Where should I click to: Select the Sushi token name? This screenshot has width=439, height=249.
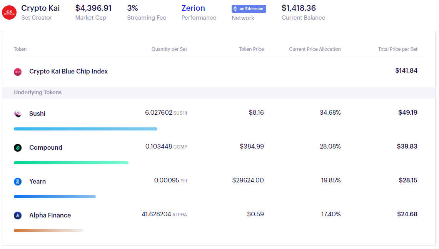[37, 114]
